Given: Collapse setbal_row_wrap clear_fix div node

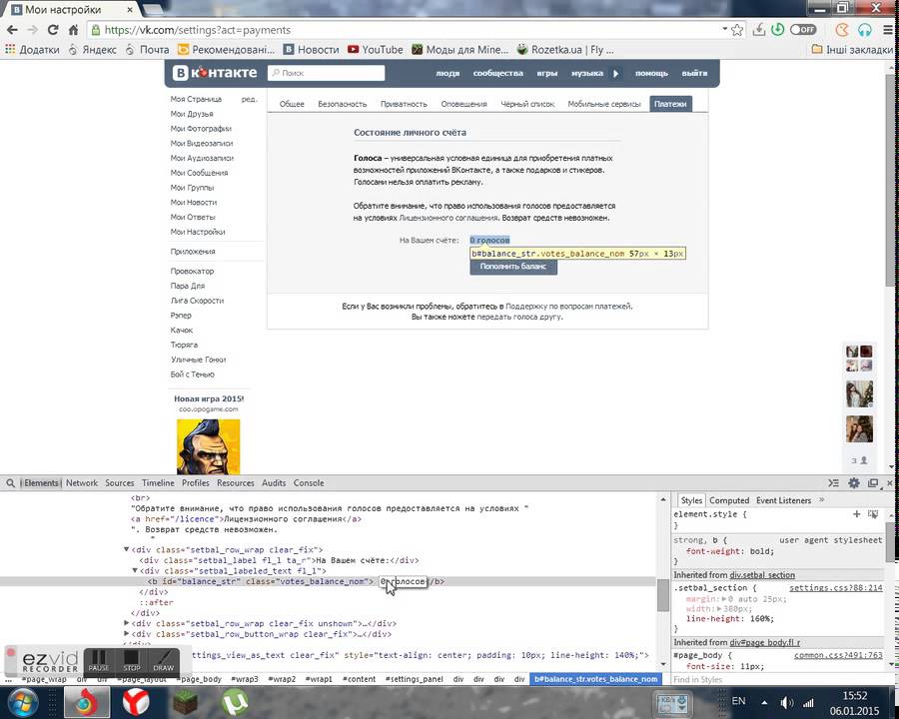Looking at the screenshot, I should pyautogui.click(x=126, y=549).
